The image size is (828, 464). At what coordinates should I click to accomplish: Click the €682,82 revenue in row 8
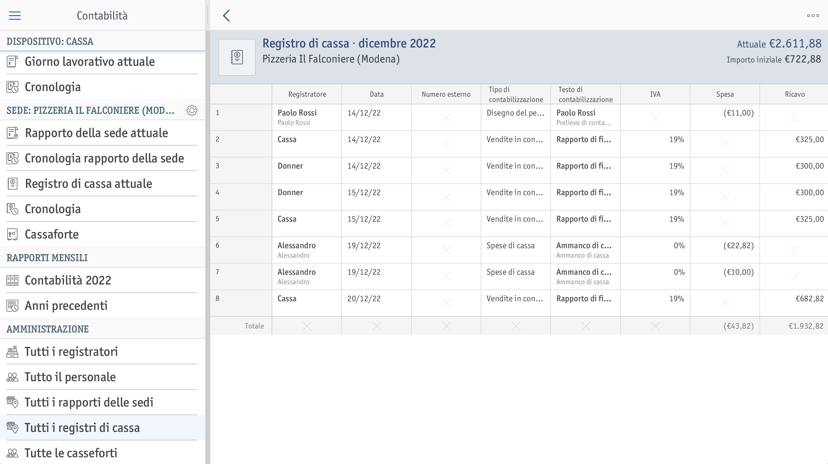point(809,299)
